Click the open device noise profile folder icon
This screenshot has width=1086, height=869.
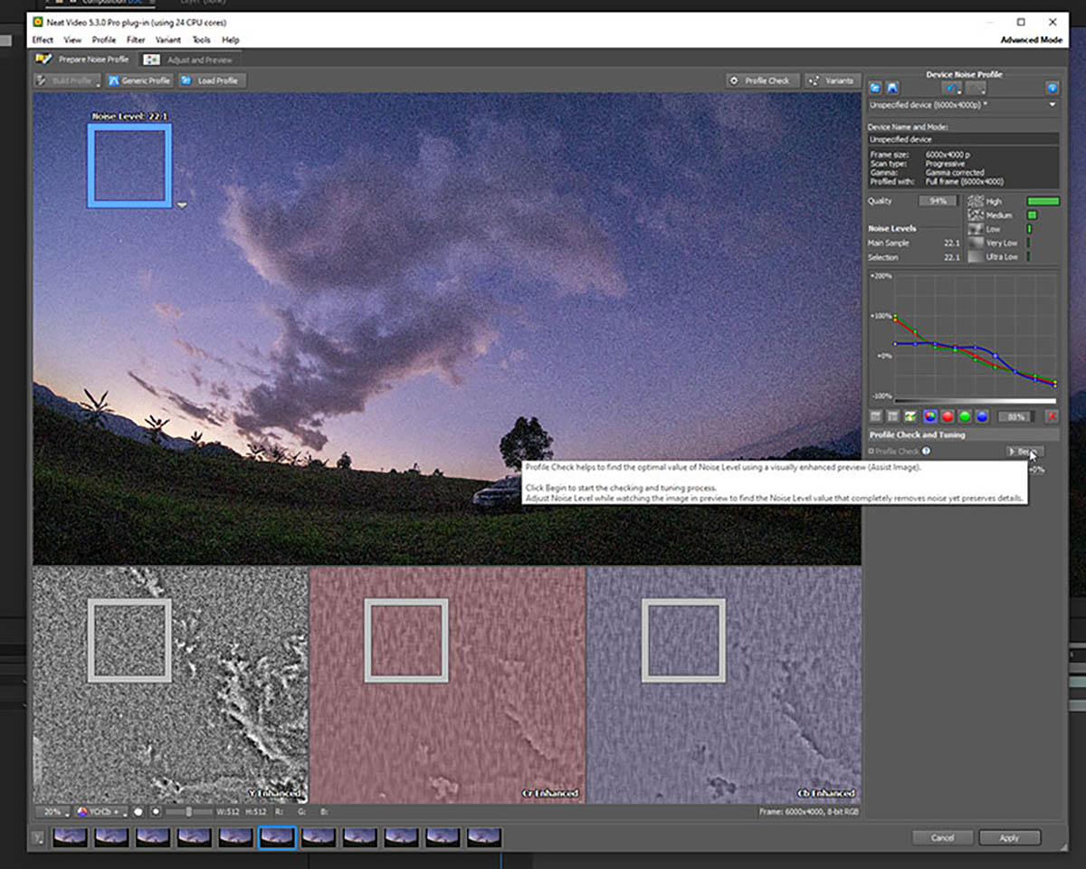click(x=875, y=88)
